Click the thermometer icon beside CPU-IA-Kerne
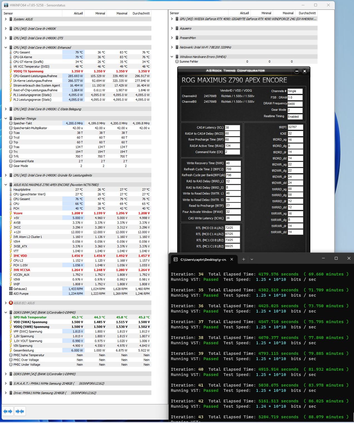The image size is (354, 423). coord(11,57)
